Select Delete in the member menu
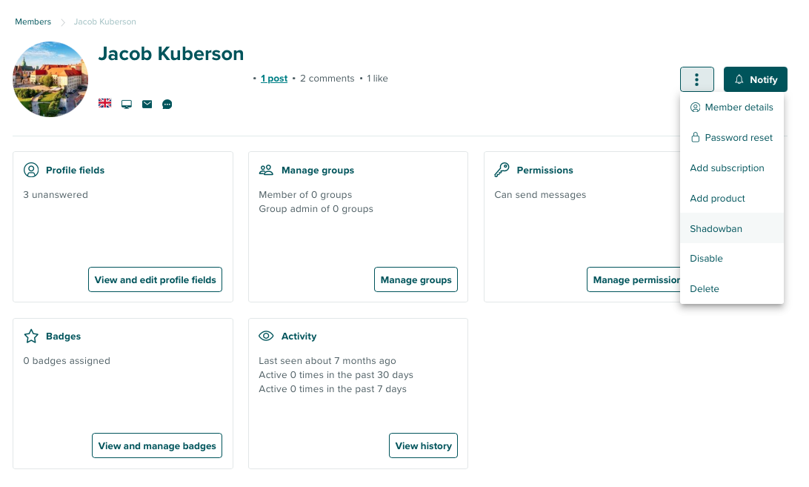Screen dimensions: 809x487 coord(705,289)
